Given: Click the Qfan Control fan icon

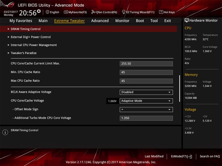Looking at the screenshot, I should point(93,12).
